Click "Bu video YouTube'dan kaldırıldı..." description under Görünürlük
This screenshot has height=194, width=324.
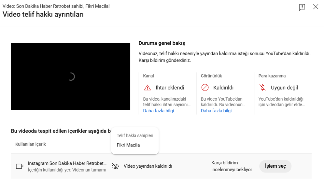[223, 102]
